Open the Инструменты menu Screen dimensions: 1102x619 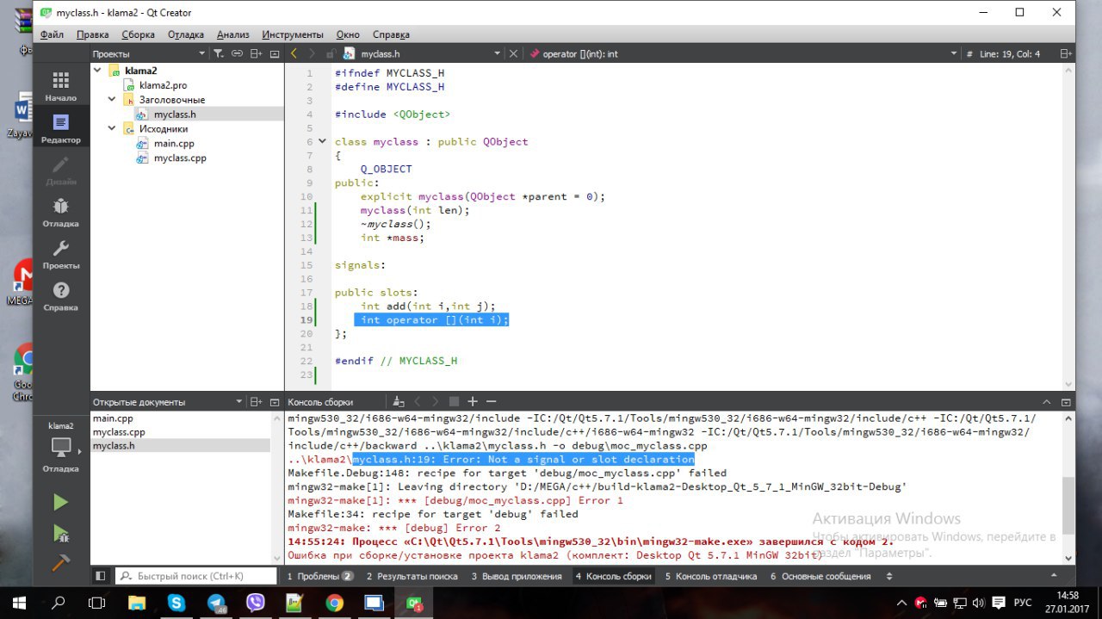[293, 34]
